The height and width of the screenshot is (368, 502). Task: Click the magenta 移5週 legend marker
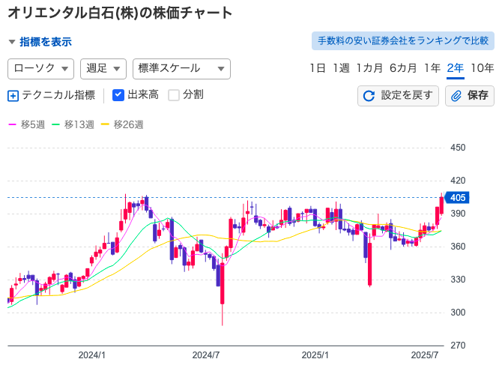(12, 124)
